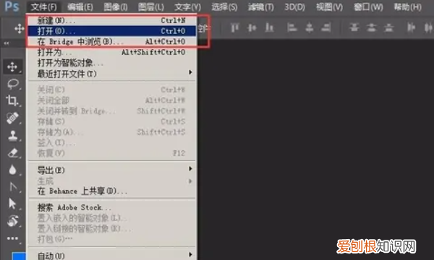Expand the toolbox double-arrow toggle

pyautogui.click(x=6, y=43)
